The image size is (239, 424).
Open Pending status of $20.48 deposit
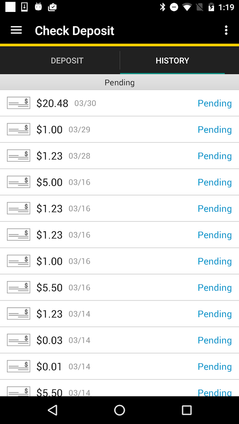pyautogui.click(x=214, y=103)
